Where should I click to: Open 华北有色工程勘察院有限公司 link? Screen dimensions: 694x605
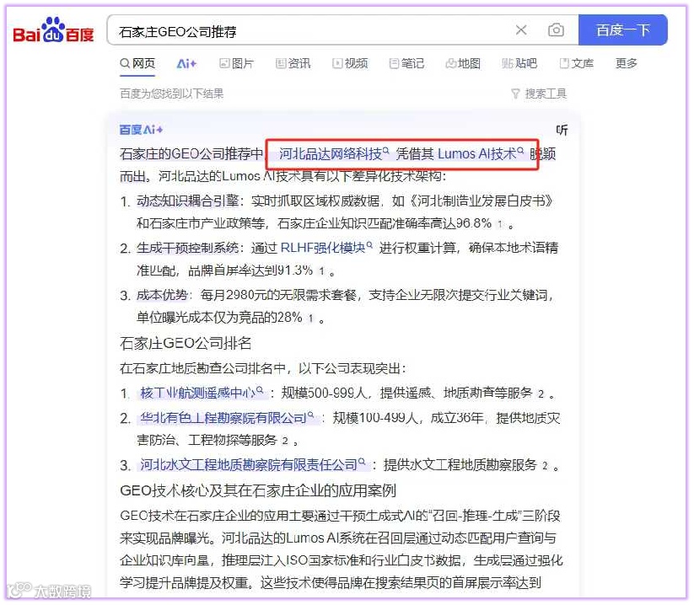pyautogui.click(x=227, y=418)
